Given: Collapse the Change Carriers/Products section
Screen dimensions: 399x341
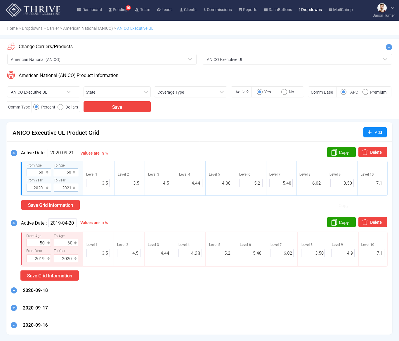Looking at the screenshot, I should pos(389,47).
